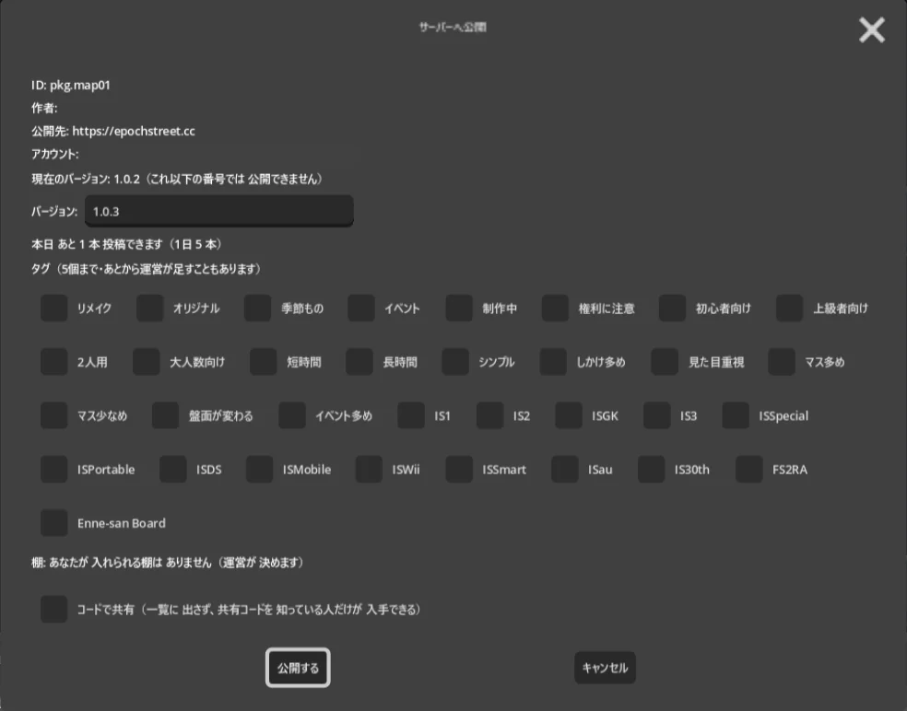907x711 pixels.
Task: Check the 上級者向け tag
Action: coord(790,309)
